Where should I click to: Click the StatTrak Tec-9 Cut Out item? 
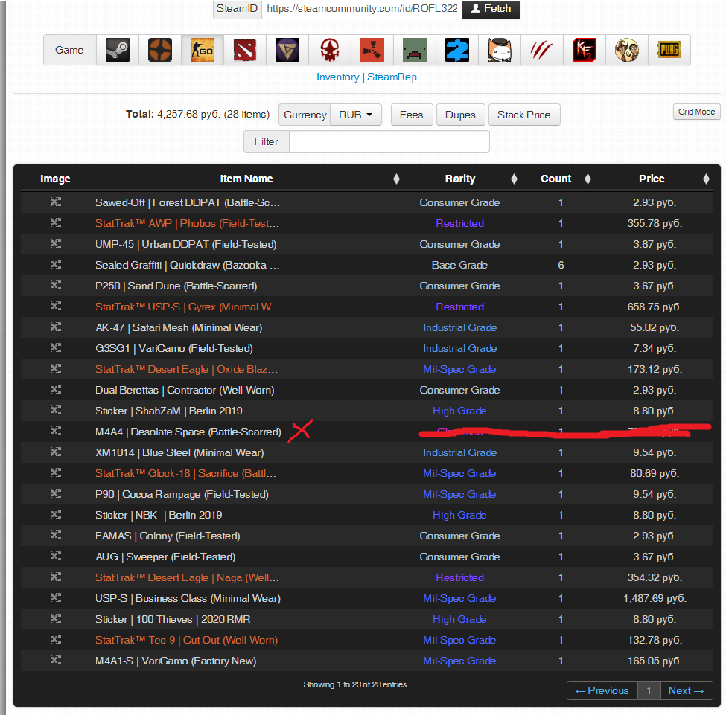tap(187, 640)
